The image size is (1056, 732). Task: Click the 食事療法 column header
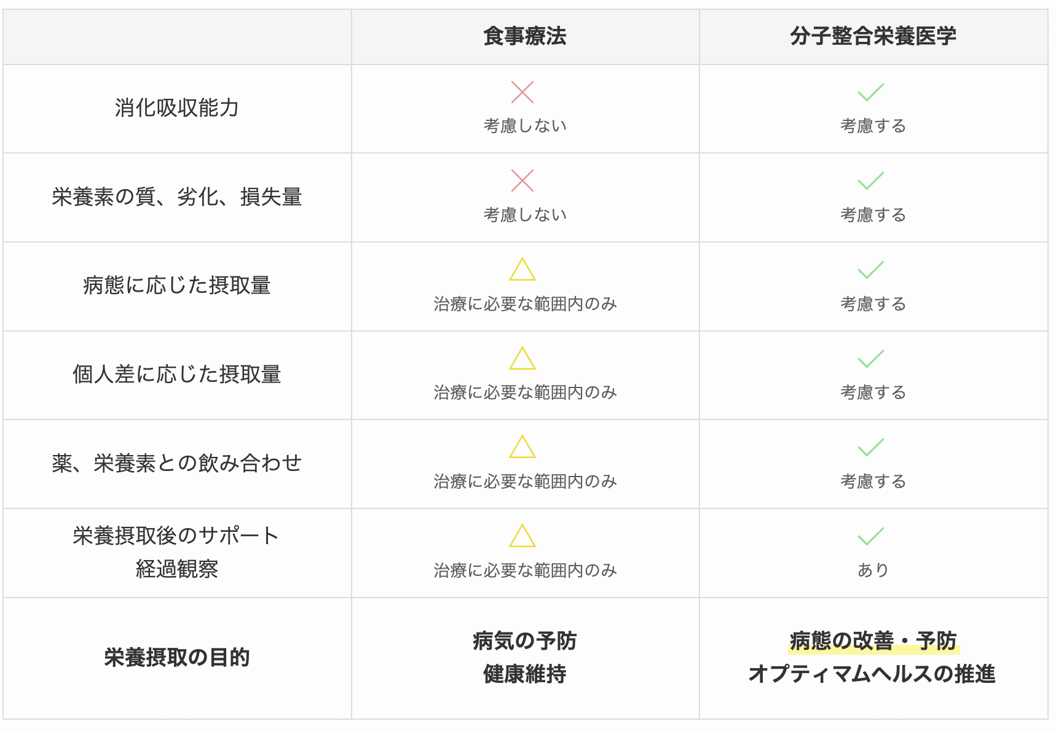[x=524, y=36]
